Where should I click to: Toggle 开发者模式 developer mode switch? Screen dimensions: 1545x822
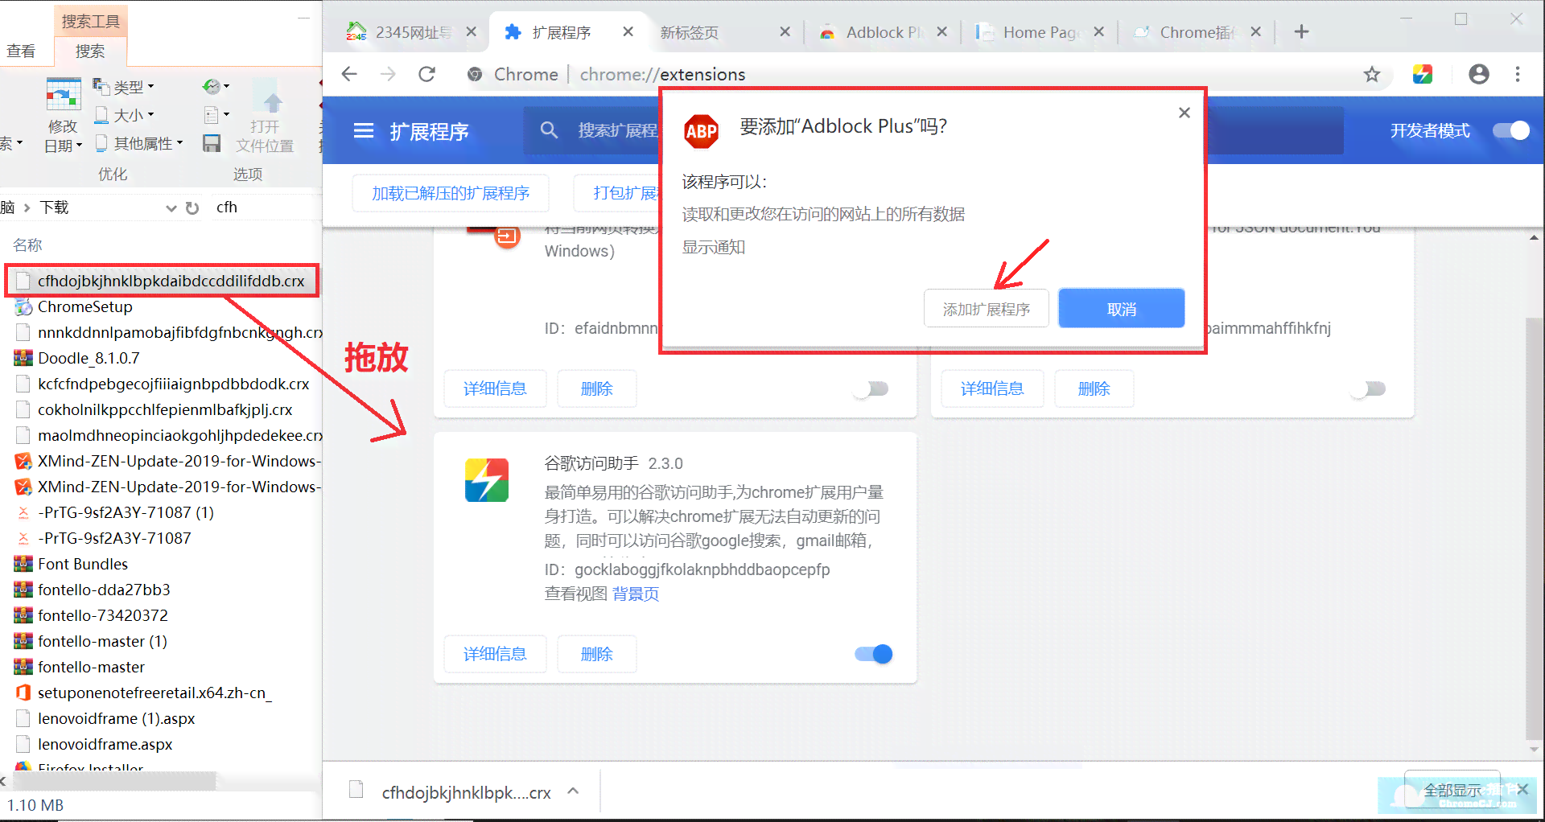tap(1511, 130)
